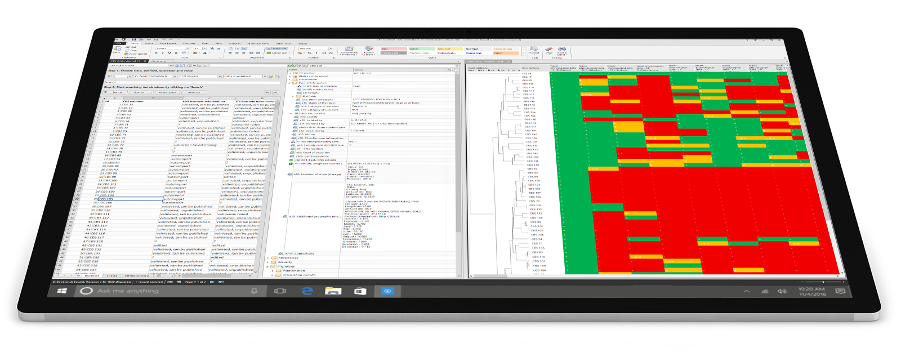The width and height of the screenshot is (901, 352).
Task: Open the File ribbon tab
Action: pyautogui.click(x=119, y=43)
